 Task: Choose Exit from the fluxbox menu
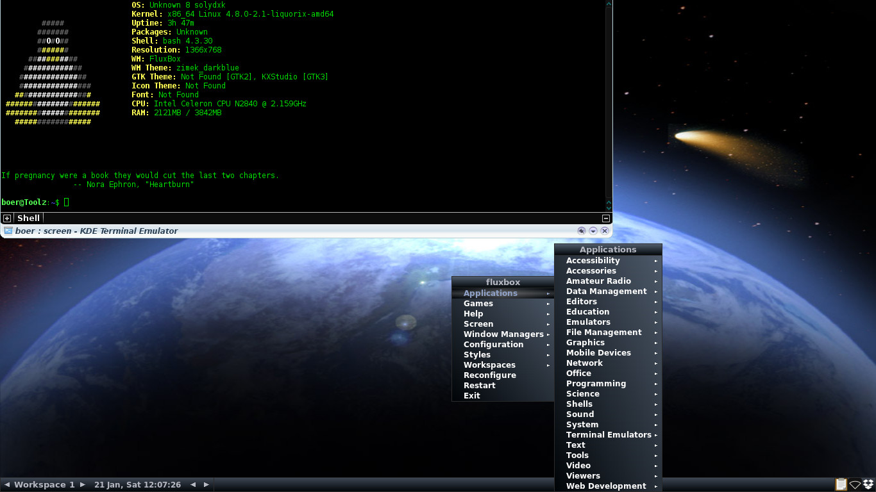(472, 396)
